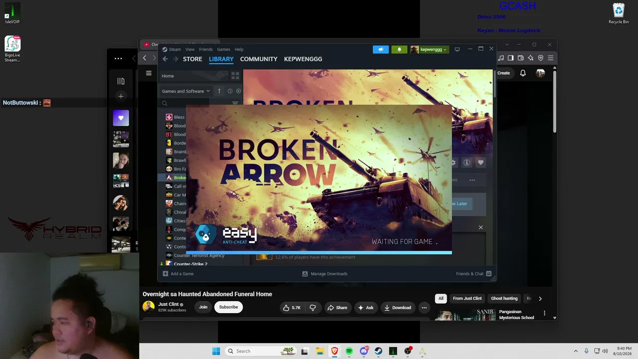Click the Friends & Chat icon in Steam
The image size is (638, 359).
488,274
